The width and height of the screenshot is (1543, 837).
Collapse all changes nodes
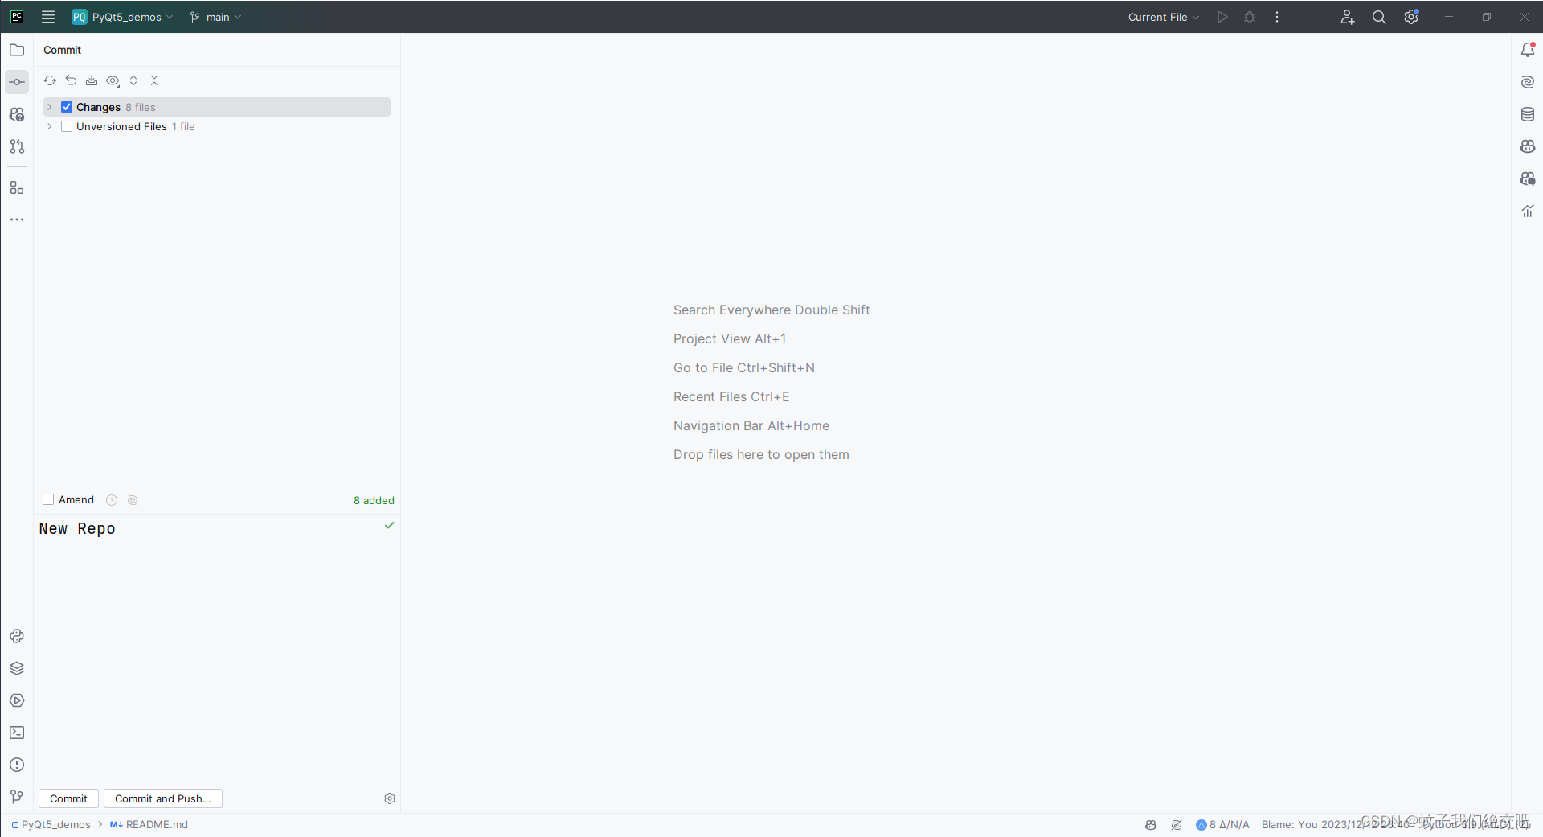tap(154, 80)
